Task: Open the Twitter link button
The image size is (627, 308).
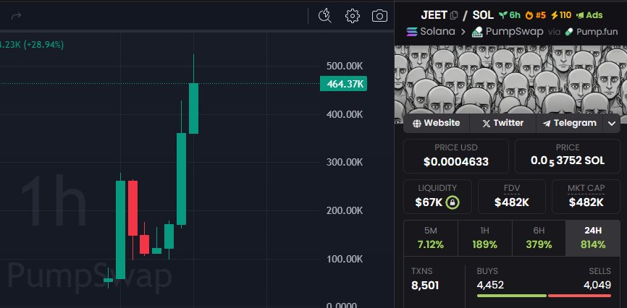Action: pyautogui.click(x=502, y=123)
